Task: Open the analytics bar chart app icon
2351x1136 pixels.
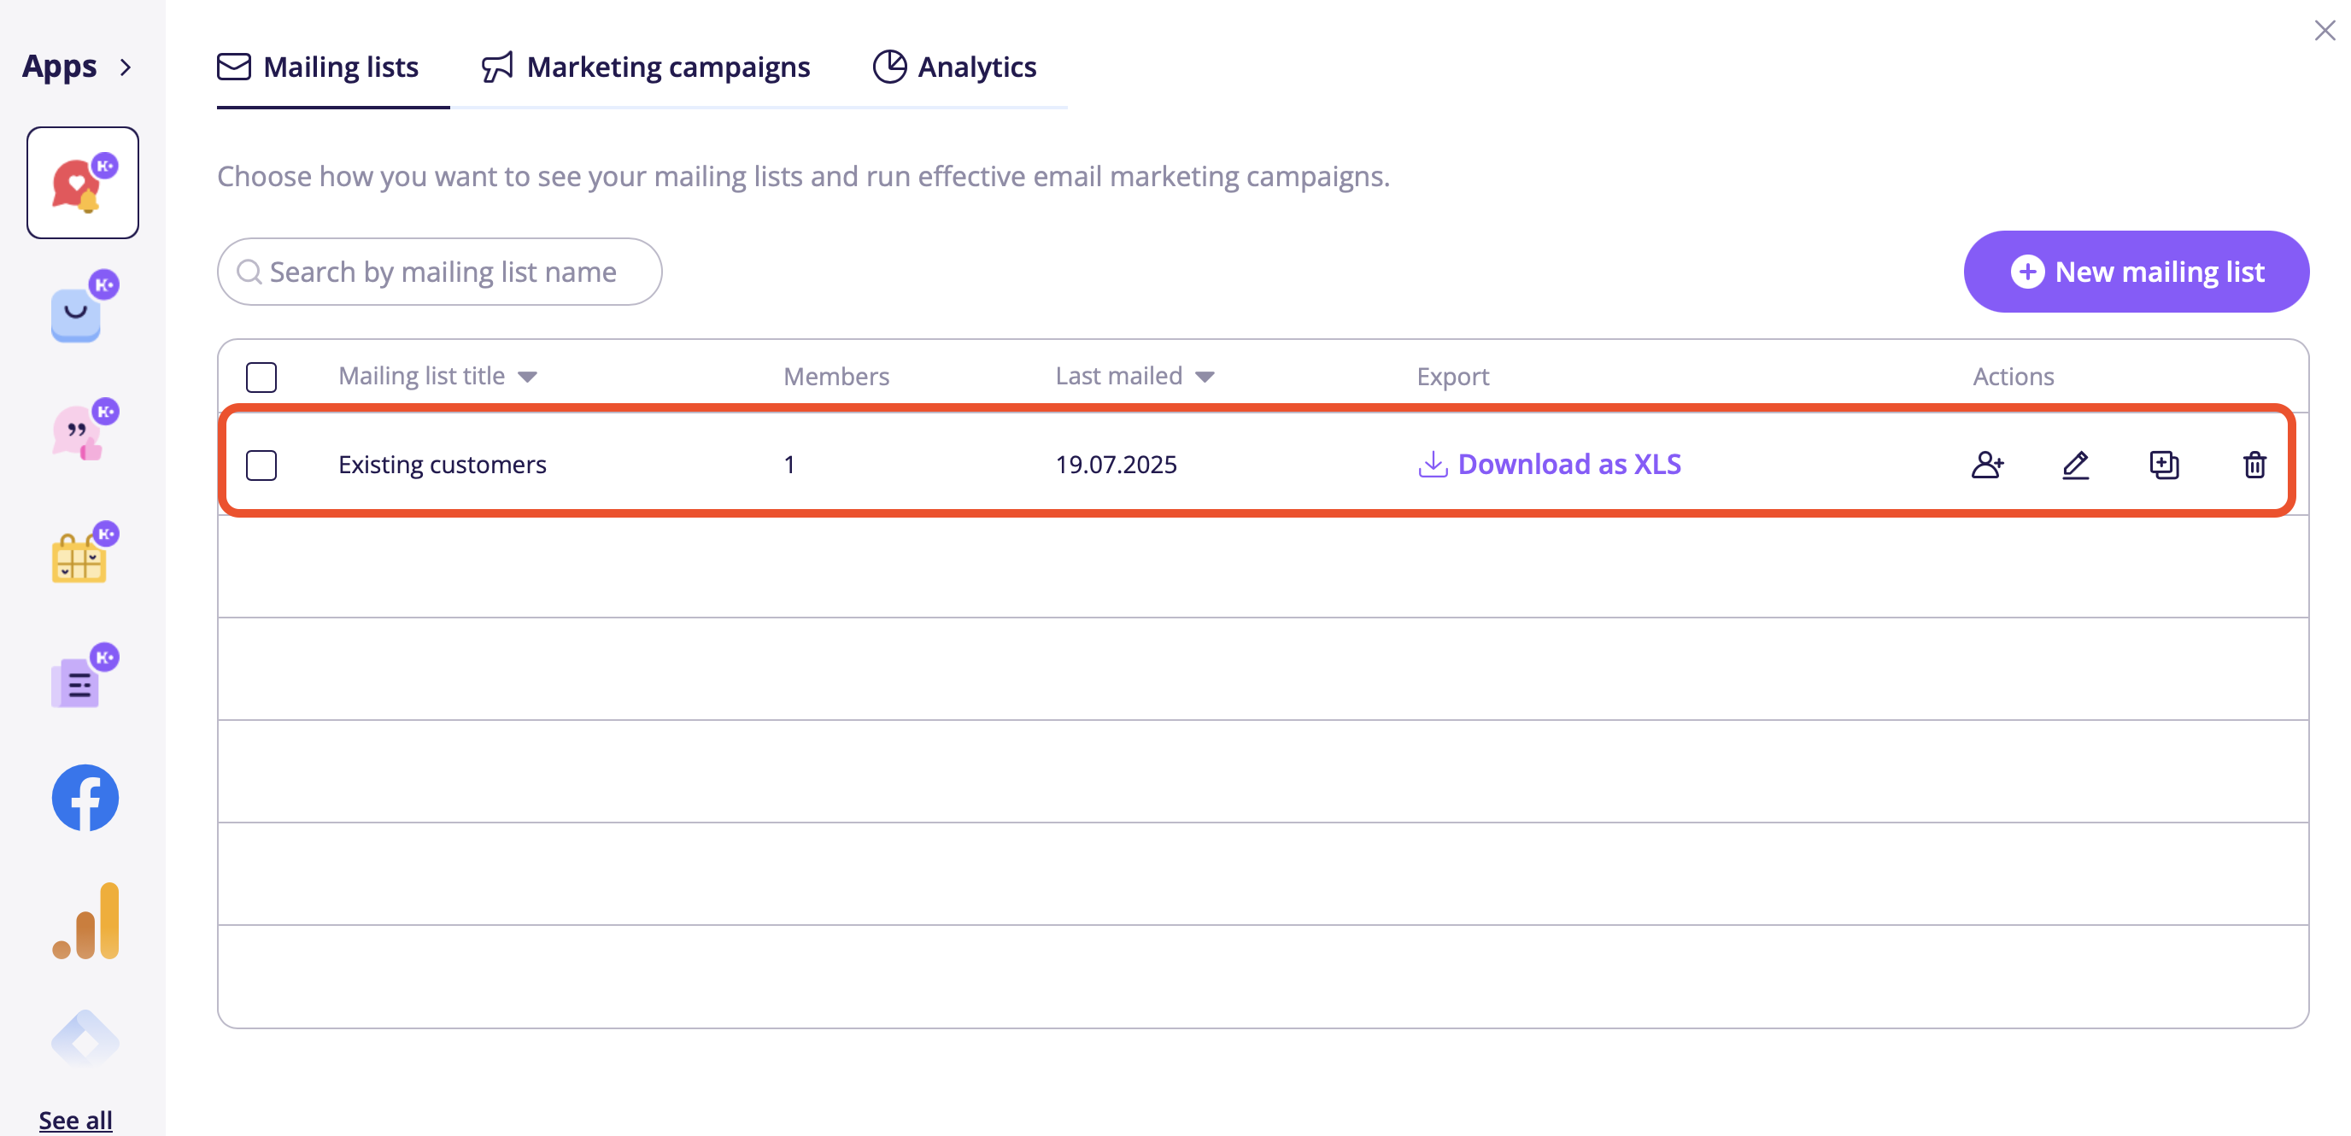Action: point(85,921)
